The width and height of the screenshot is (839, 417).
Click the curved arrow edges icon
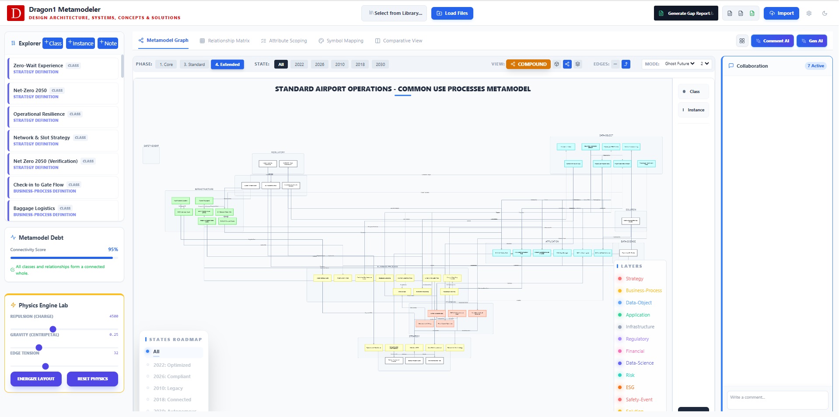coord(626,64)
